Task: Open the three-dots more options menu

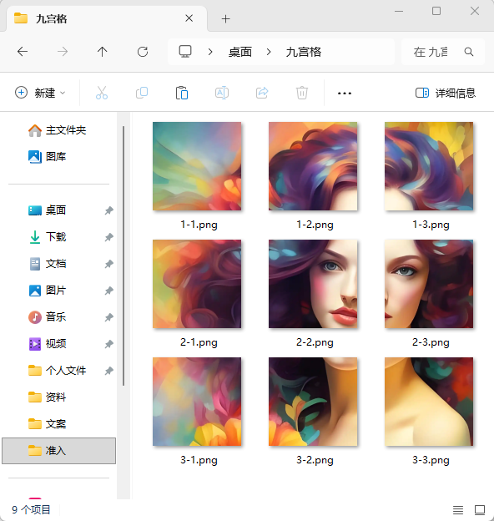Action: point(345,93)
